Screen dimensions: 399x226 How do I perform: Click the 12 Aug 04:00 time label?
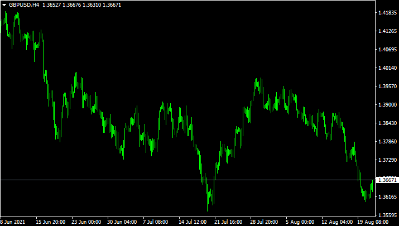pyautogui.click(x=337, y=222)
